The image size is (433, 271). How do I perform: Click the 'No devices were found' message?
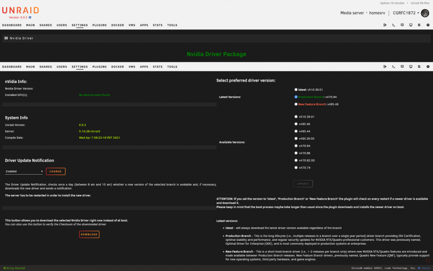pyautogui.click(x=94, y=95)
